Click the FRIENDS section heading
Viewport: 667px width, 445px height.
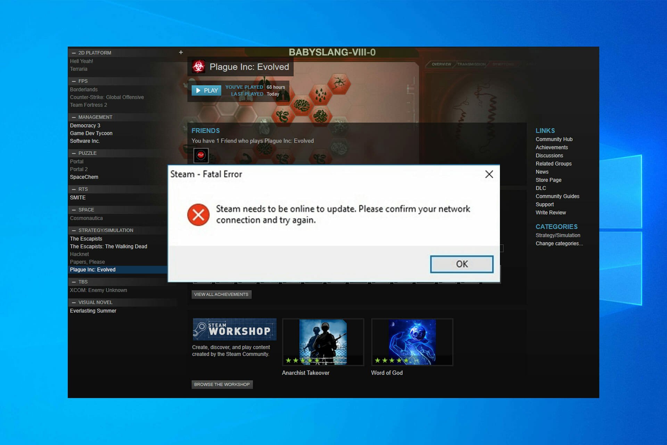point(206,131)
